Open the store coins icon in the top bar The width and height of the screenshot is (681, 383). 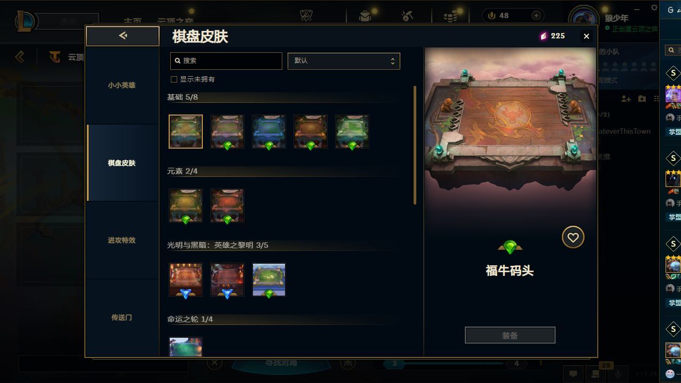coord(450,17)
